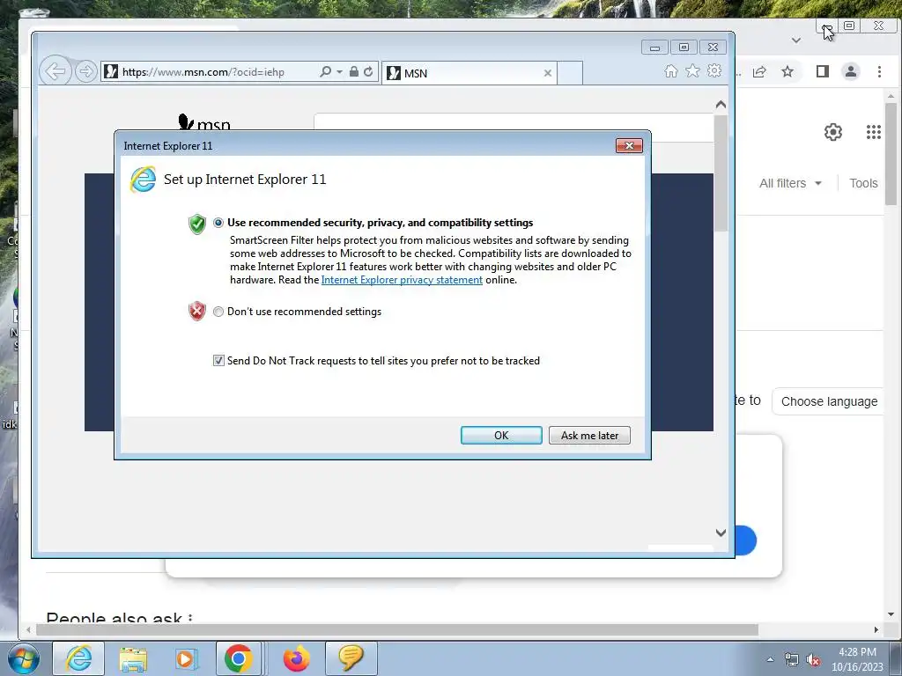Image resolution: width=902 pixels, height=676 pixels.
Task: Open the yellow speech bubble taskbar app
Action: tap(351, 658)
